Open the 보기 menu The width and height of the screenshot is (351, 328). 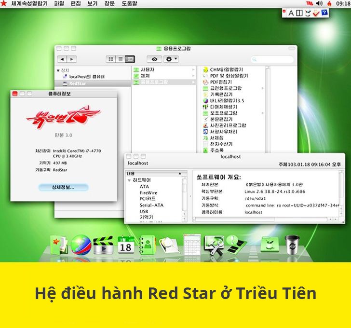pos(93,3)
